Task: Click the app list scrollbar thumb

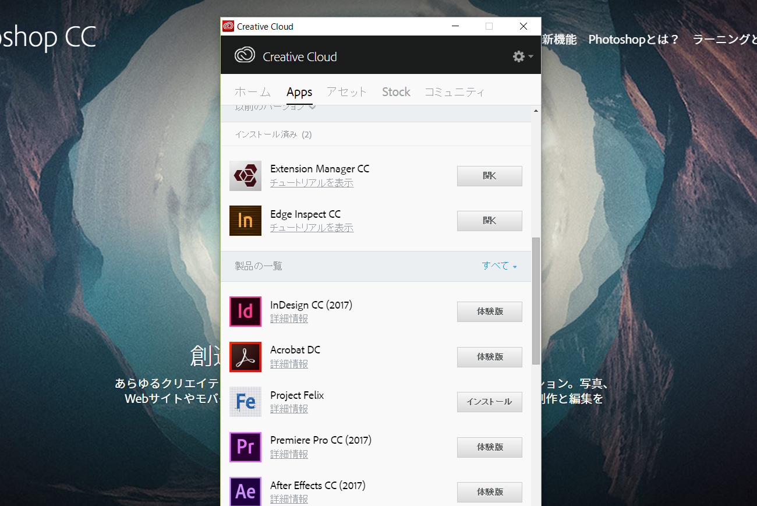Action: (536, 302)
